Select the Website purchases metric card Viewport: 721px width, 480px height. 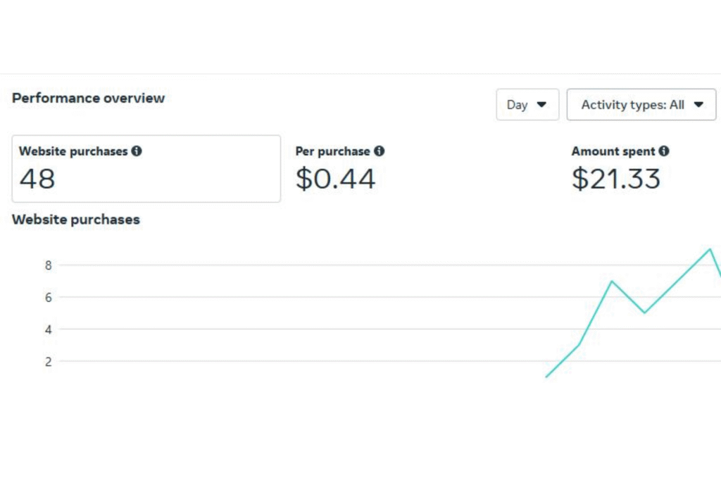tap(146, 169)
